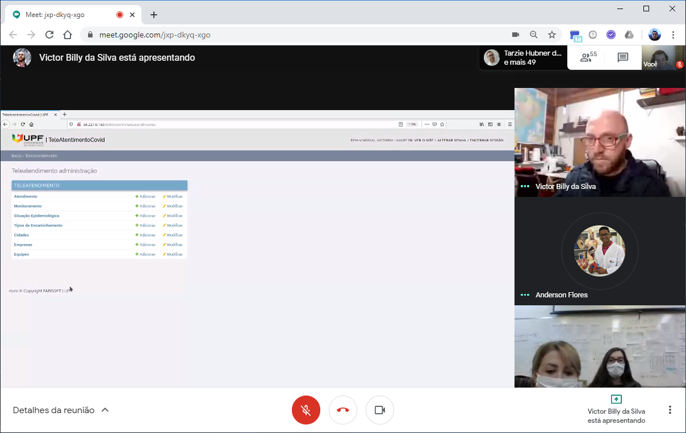Open a new browser tab
Viewport: 686px width, 433px height.
point(154,15)
